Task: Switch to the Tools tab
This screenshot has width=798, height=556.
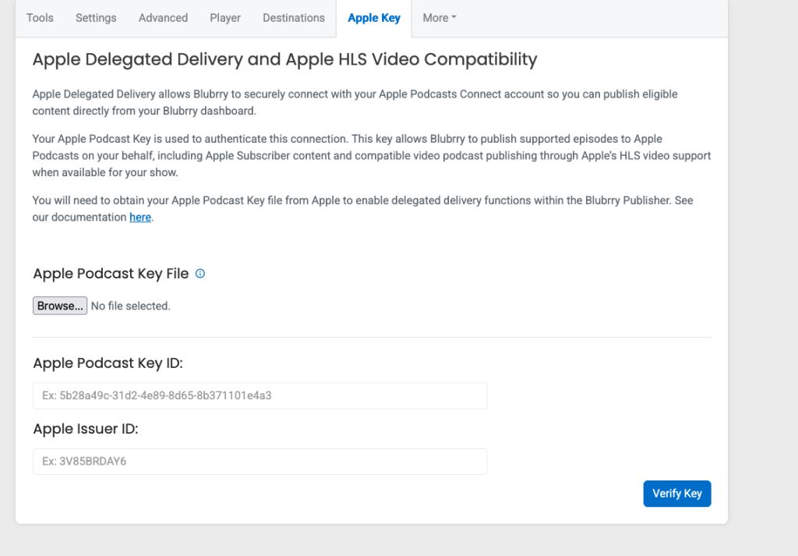Action: tap(40, 18)
